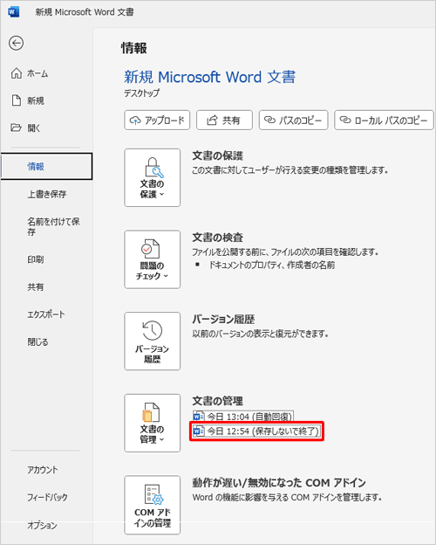Open the 今日 13:04 (自動回復) version
Viewport: 436px width, 545px height.
click(243, 417)
